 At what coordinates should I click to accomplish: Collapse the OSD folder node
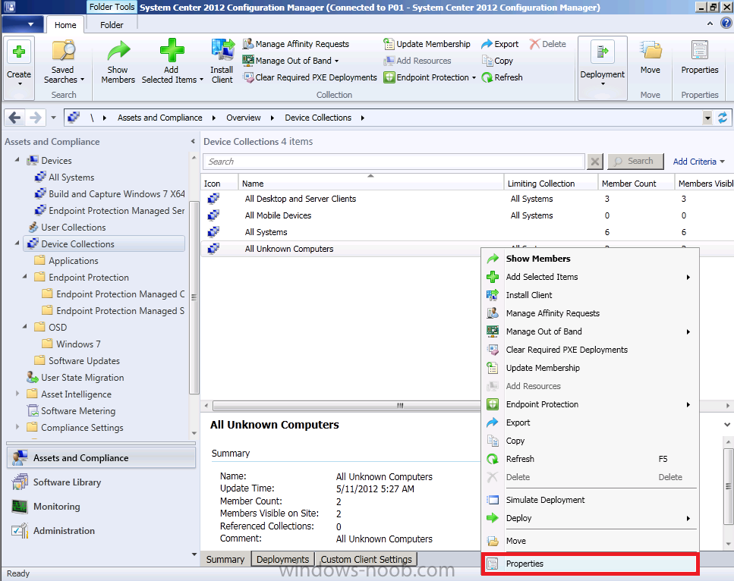tap(24, 327)
